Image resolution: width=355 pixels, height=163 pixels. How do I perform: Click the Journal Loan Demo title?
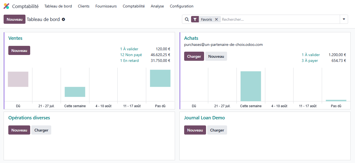pyautogui.click(x=204, y=118)
